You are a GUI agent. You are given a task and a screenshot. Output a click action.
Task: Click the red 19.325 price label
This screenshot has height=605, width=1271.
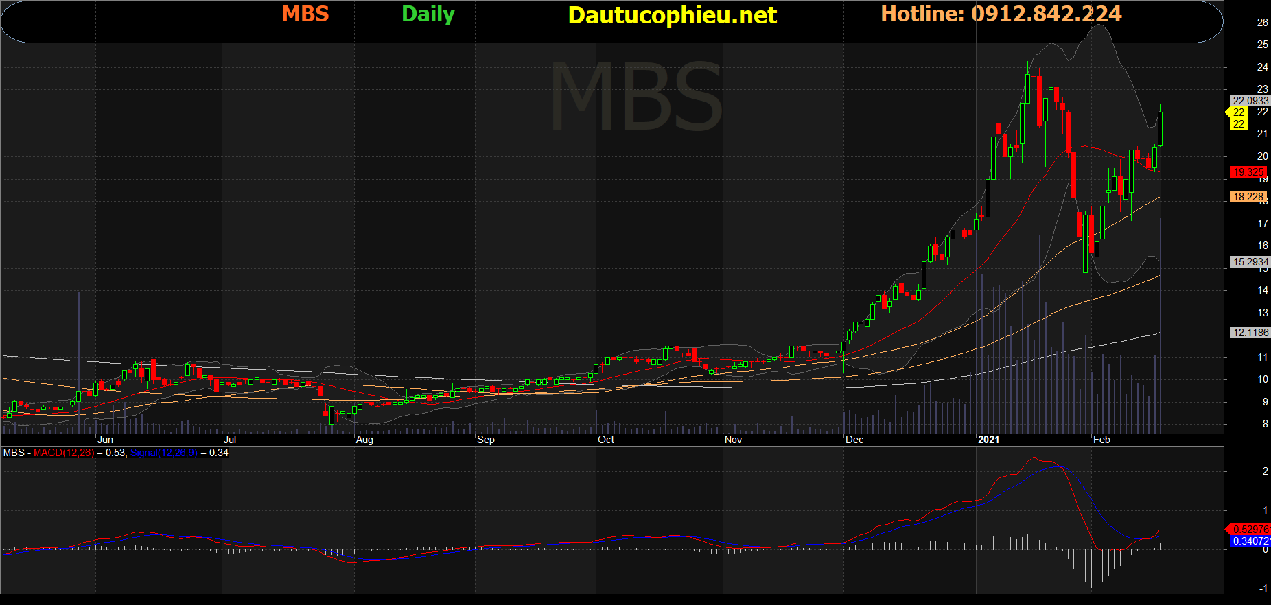click(x=1248, y=172)
